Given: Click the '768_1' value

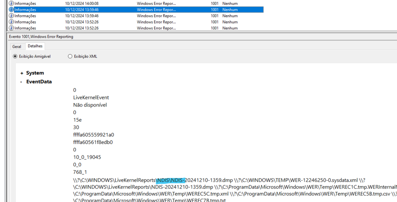Looking at the screenshot, I should click(x=80, y=172).
